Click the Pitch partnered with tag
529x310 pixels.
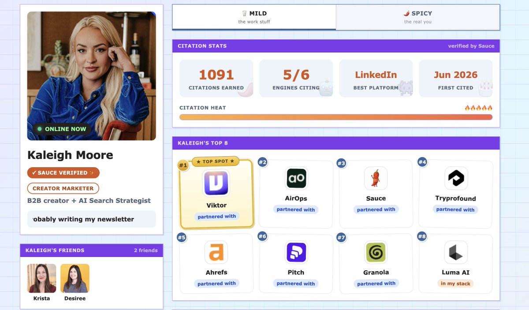click(296, 284)
